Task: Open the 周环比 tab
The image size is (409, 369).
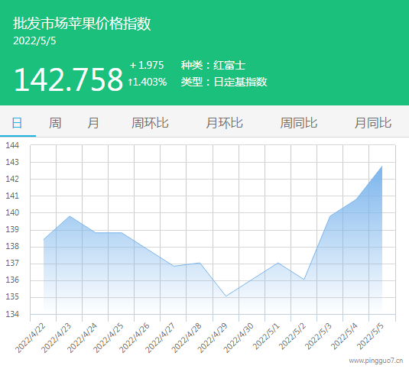Action: tap(150, 123)
